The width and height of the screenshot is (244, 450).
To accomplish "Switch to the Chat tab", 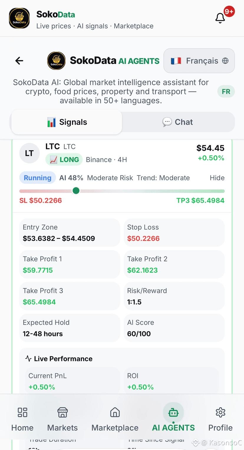I will (178, 122).
